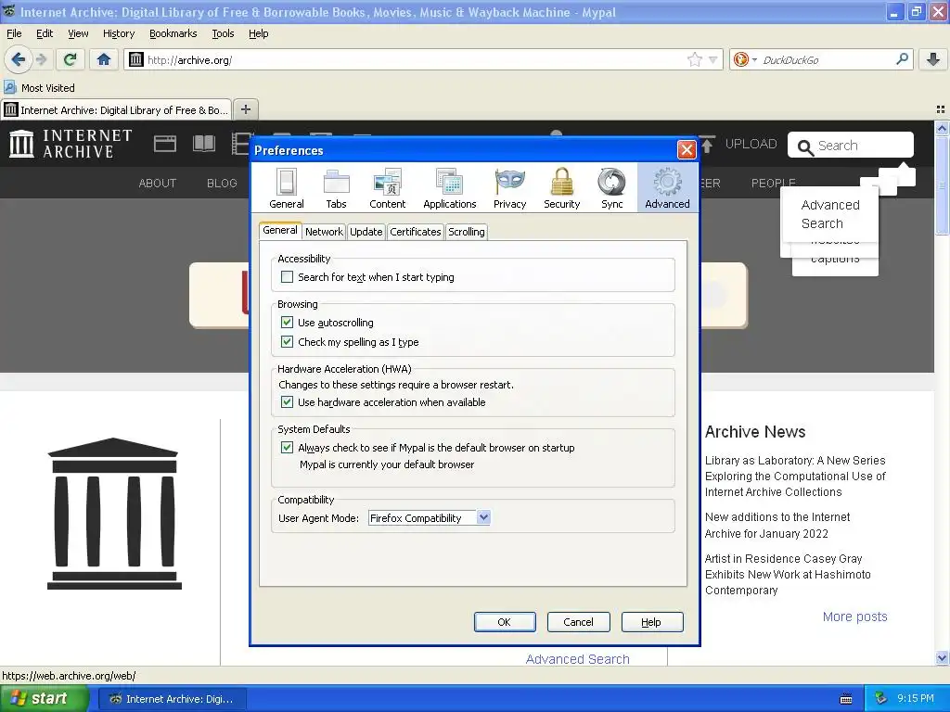The image size is (950, 712).
Task: Open the Content preferences pane
Action: click(387, 187)
